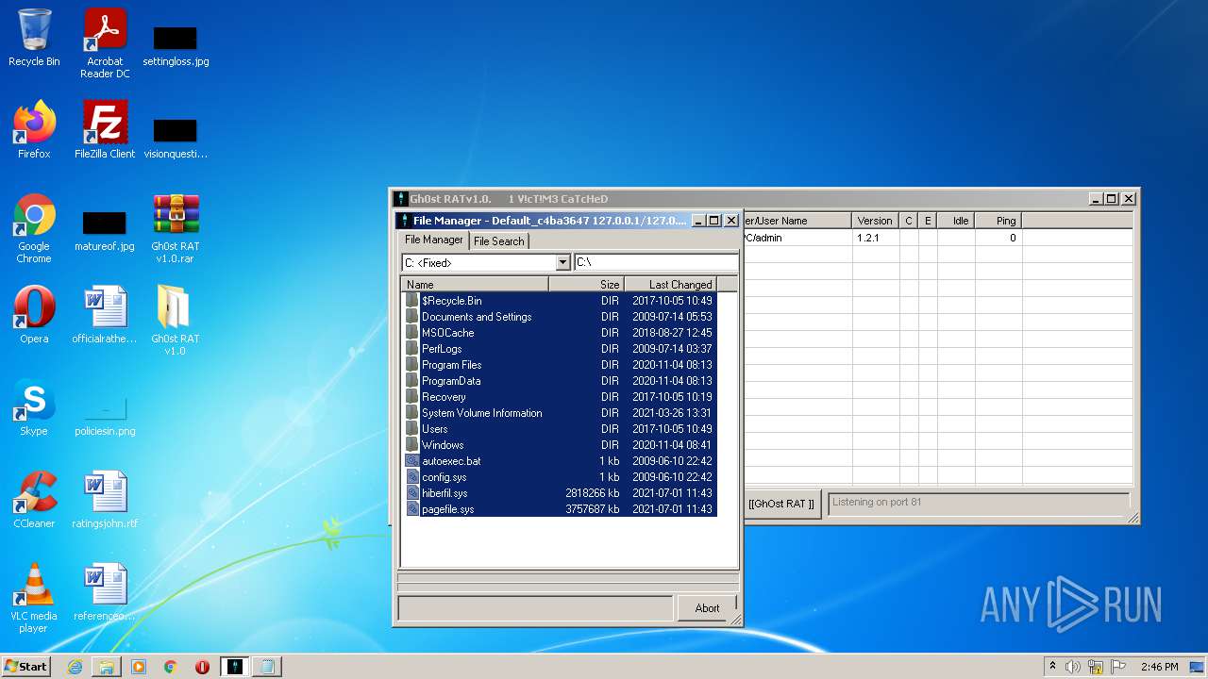1208x679 pixels.
Task: Open Internet Explorer from the taskbar
Action: click(75, 667)
